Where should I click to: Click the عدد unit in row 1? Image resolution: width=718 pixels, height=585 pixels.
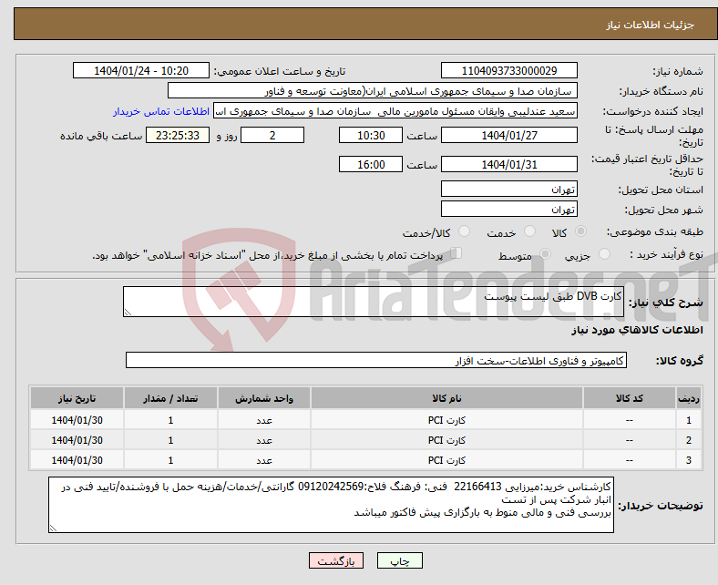[264, 420]
